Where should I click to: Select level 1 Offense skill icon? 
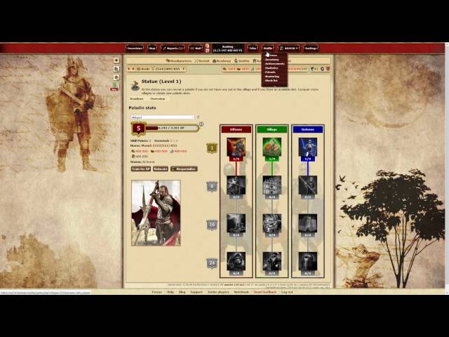pyautogui.click(x=236, y=147)
